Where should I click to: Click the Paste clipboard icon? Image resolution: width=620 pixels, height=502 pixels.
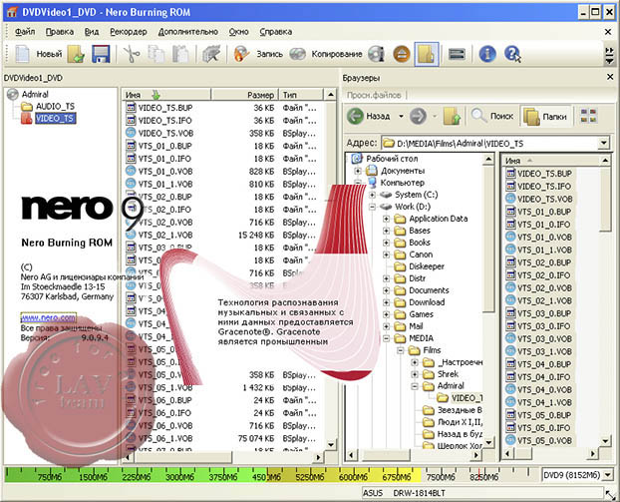(180, 54)
